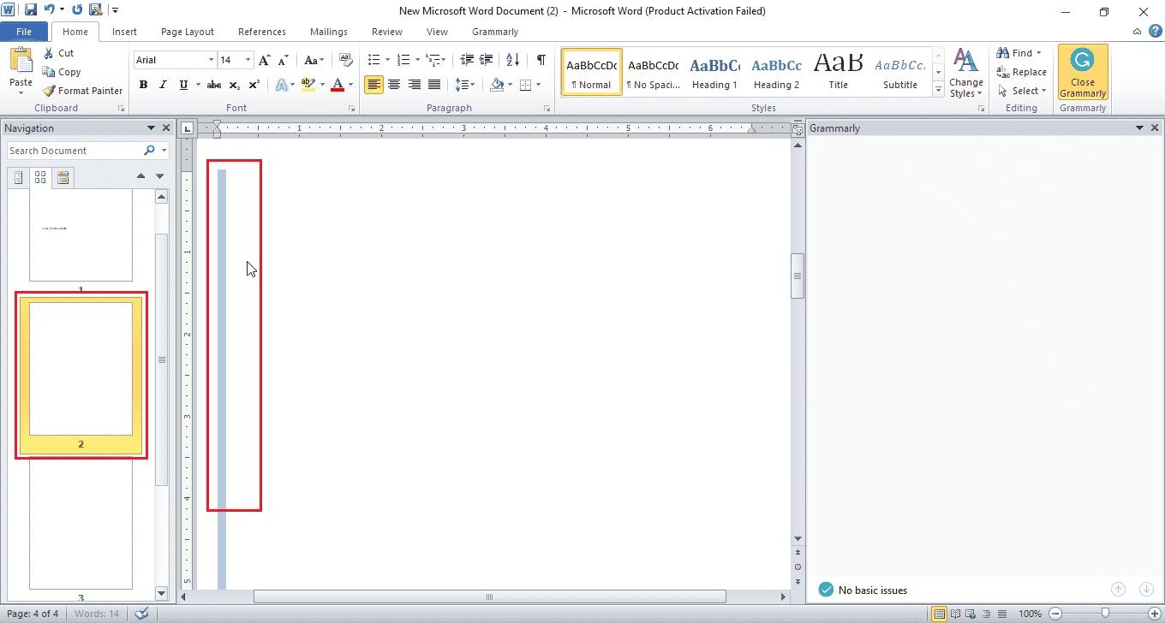Click the Paste clipboard icon

point(21,61)
